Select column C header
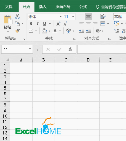Viewport: 126px width, 141px height. click(x=66, y=60)
